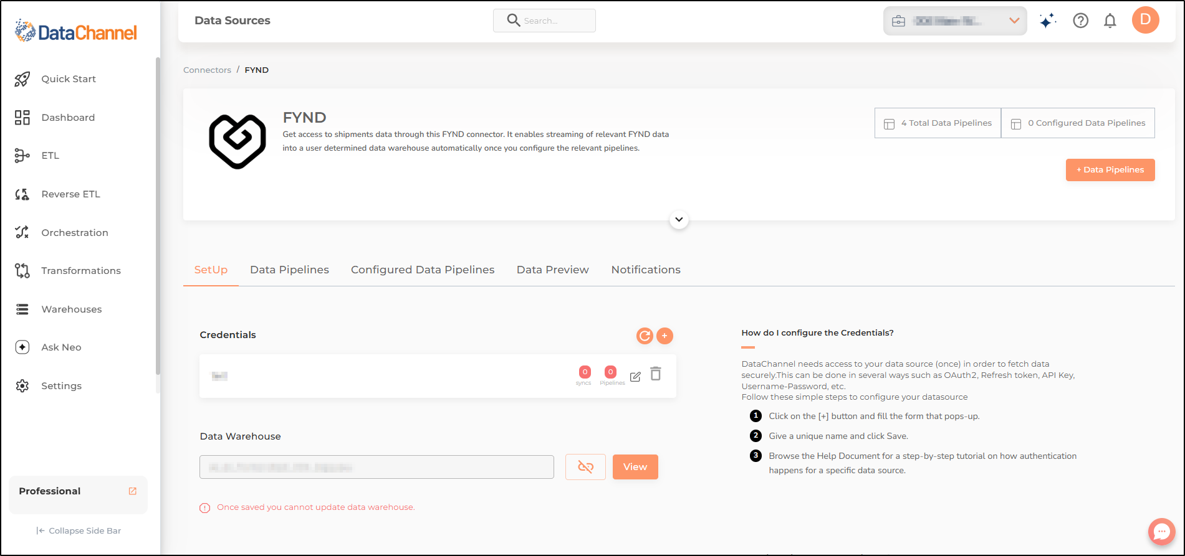Image resolution: width=1185 pixels, height=556 pixels.
Task: Open the Configured Data Pipelines tab
Action: [x=423, y=270]
